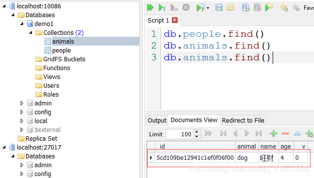Go to the first record
The height and width of the screenshot is (178, 314).
pyautogui.click(x=223, y=133)
